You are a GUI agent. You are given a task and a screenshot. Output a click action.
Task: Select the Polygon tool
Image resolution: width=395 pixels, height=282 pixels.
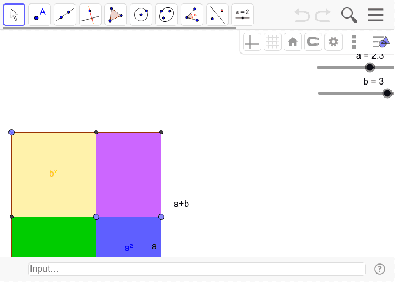[116, 15]
